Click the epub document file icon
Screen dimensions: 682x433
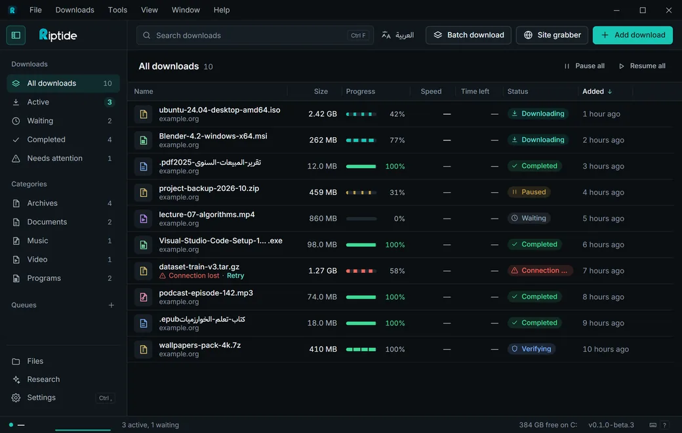tap(143, 323)
